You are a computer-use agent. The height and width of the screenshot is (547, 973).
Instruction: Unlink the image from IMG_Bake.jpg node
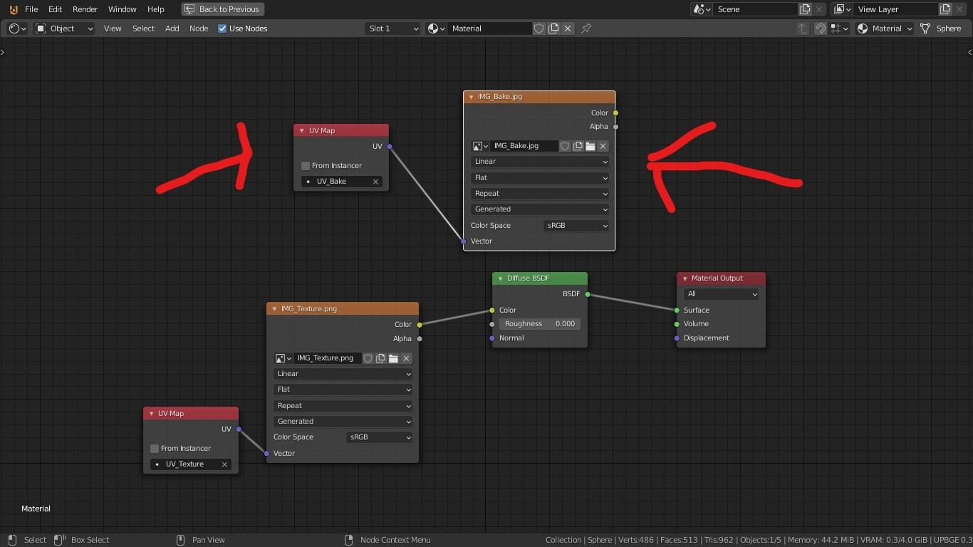(603, 146)
